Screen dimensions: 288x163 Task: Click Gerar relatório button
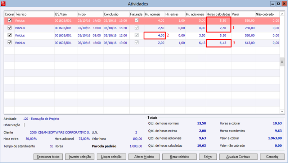pos(179,157)
